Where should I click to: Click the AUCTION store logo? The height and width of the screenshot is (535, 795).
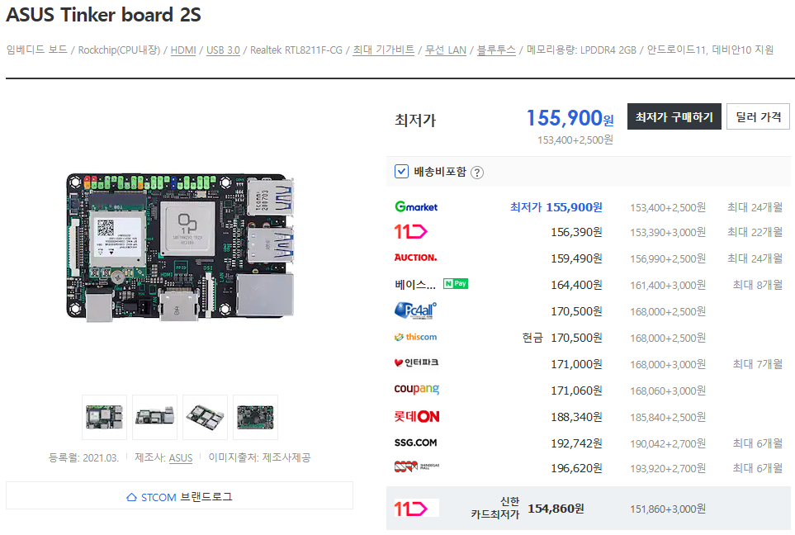tap(416, 258)
